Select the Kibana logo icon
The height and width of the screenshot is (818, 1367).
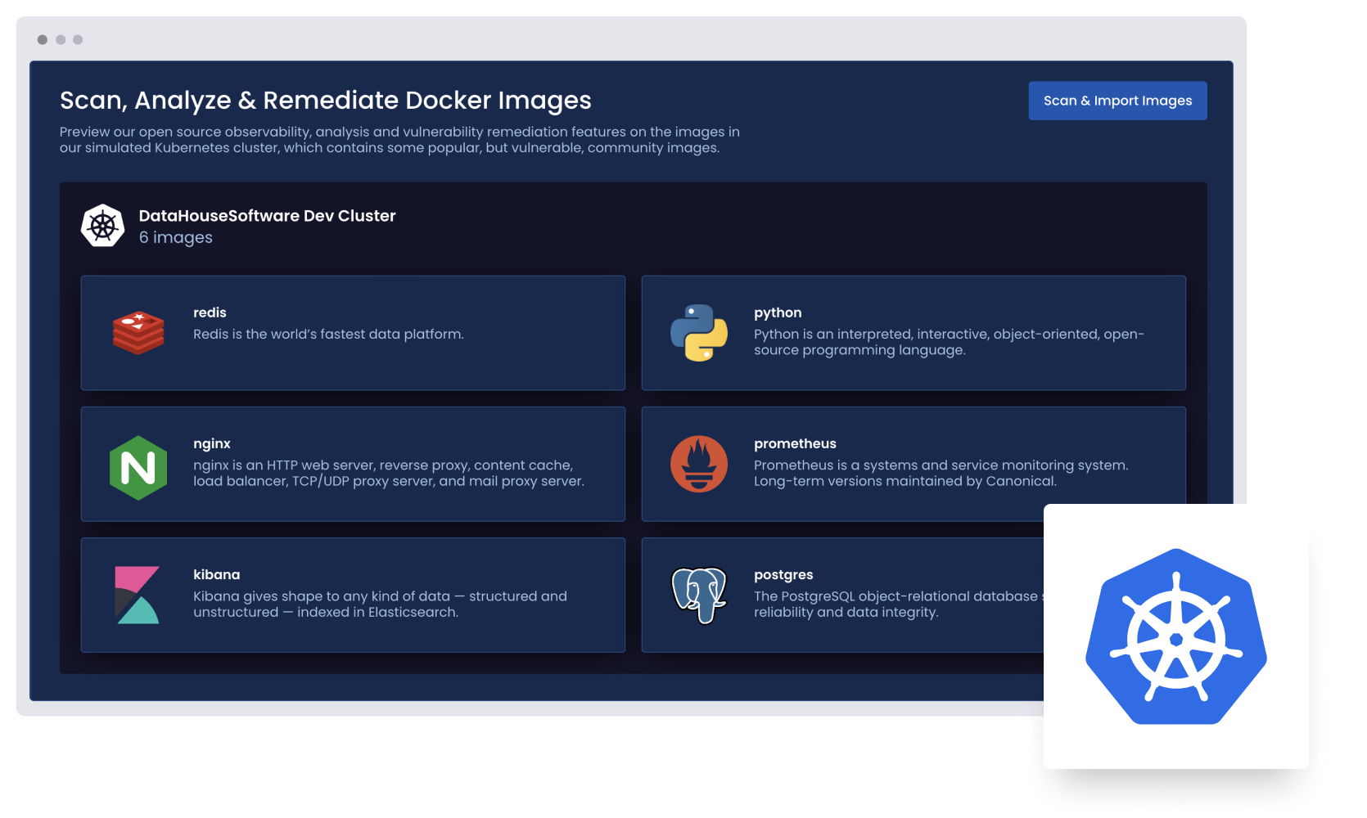tap(138, 595)
